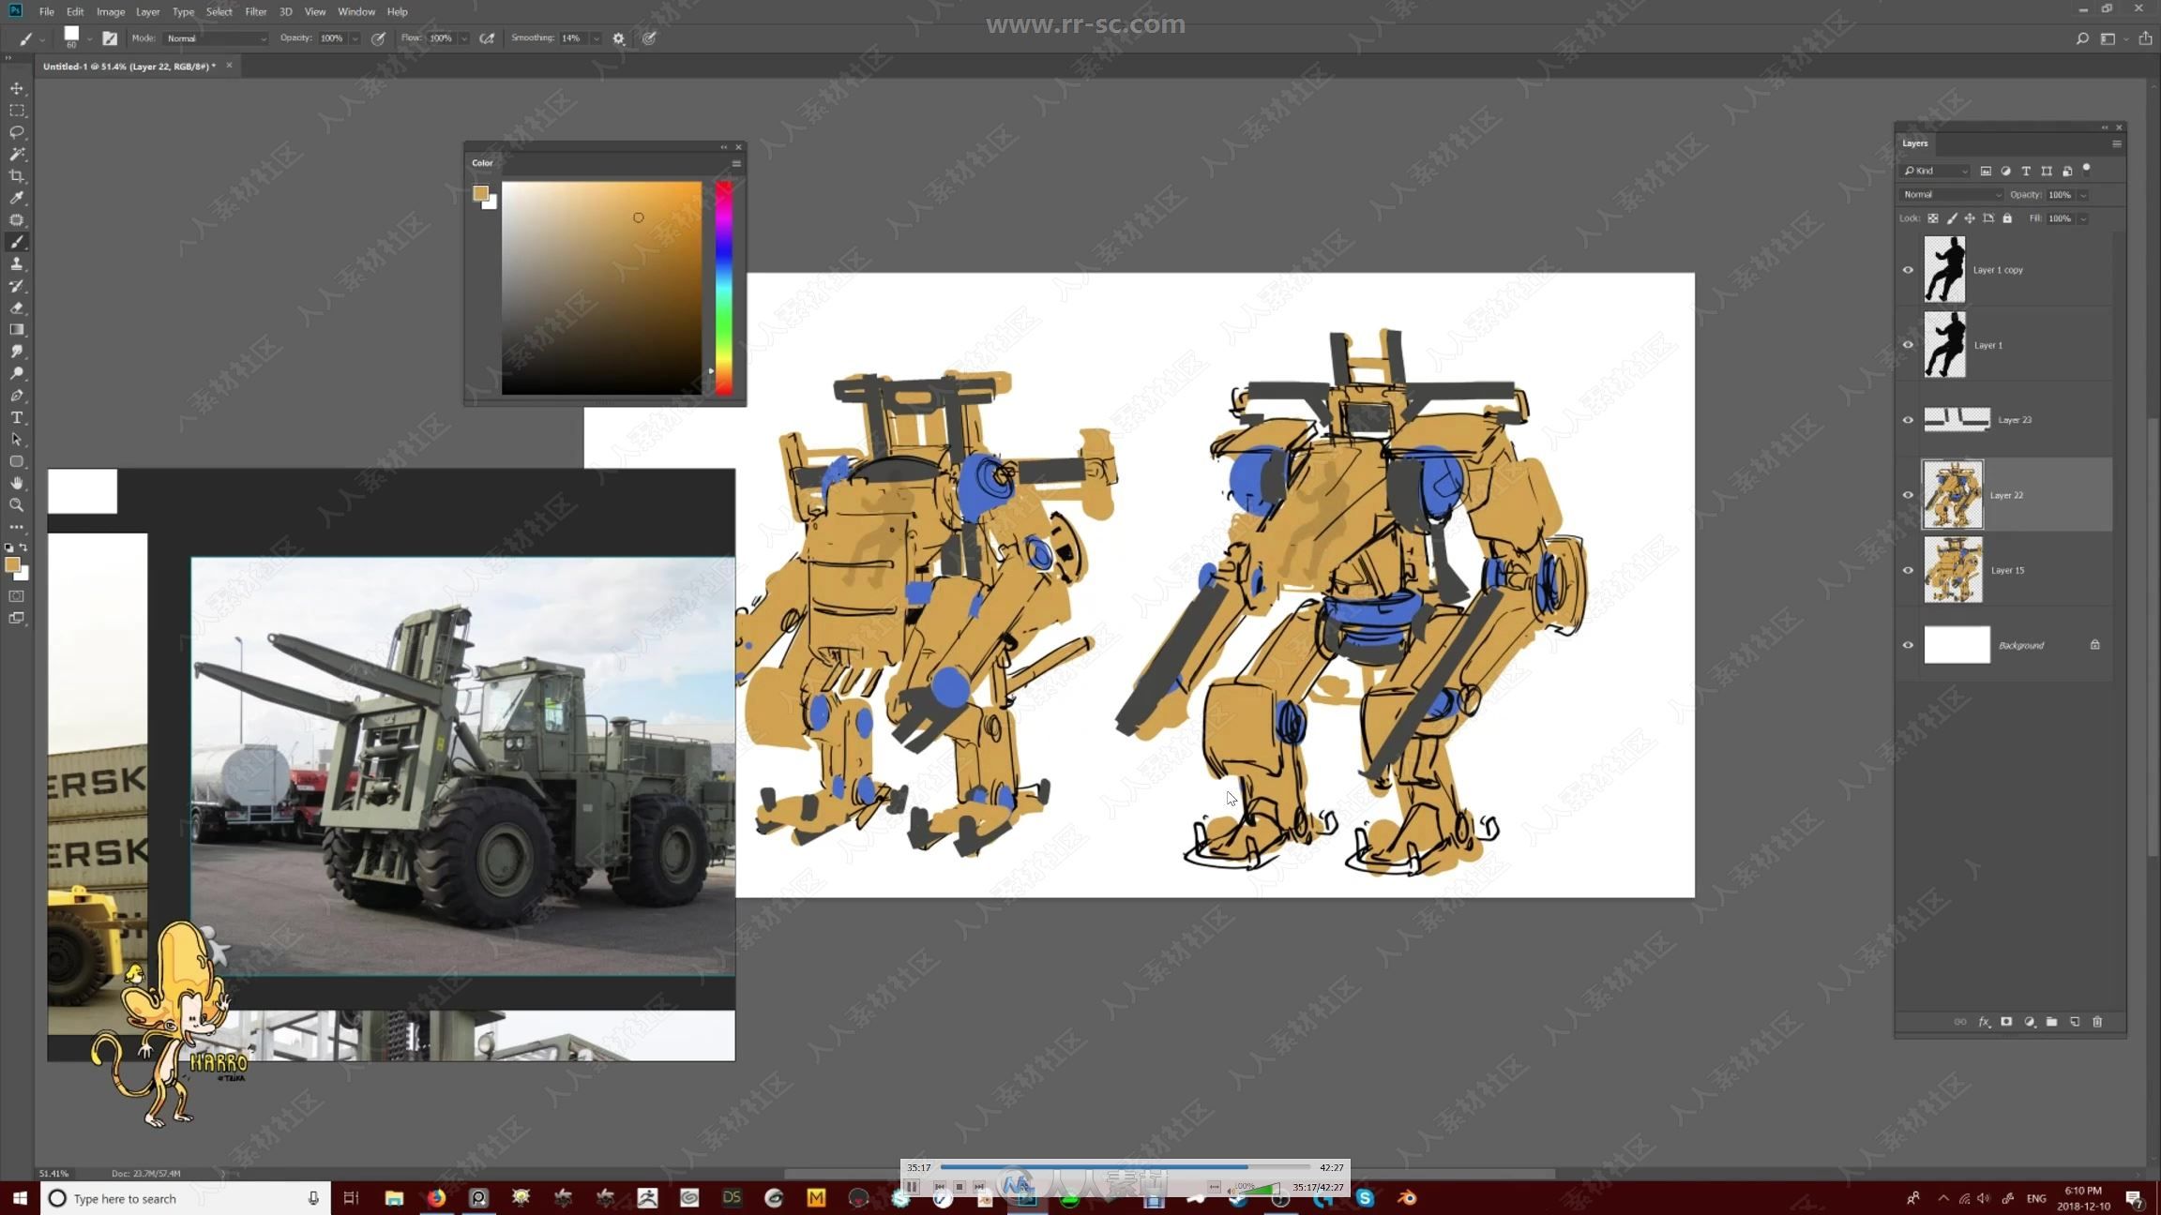Open the Image menu
Viewport: 2161px width, 1215px height.
point(111,11)
